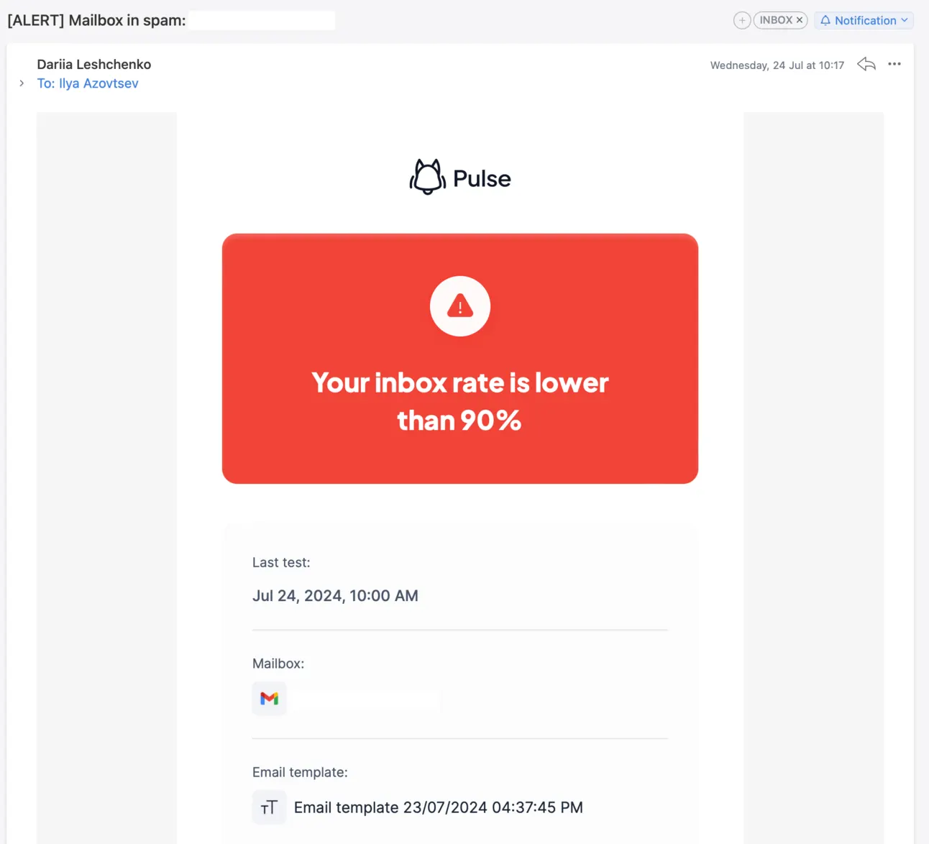Click the 'Pulse' brand name text
The height and width of the screenshot is (844, 929).
[x=482, y=178]
